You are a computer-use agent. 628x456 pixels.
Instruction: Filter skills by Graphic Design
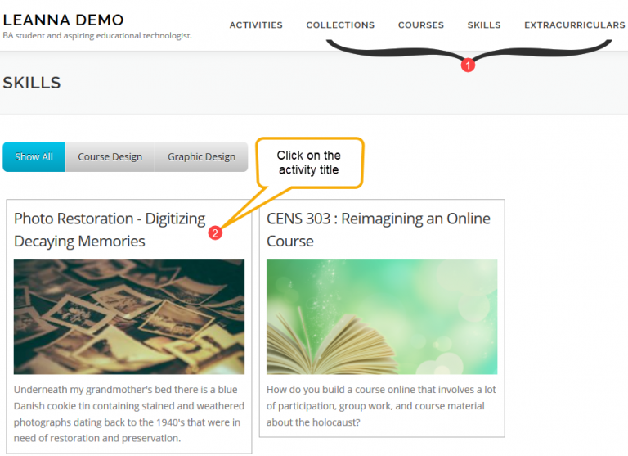click(x=201, y=157)
